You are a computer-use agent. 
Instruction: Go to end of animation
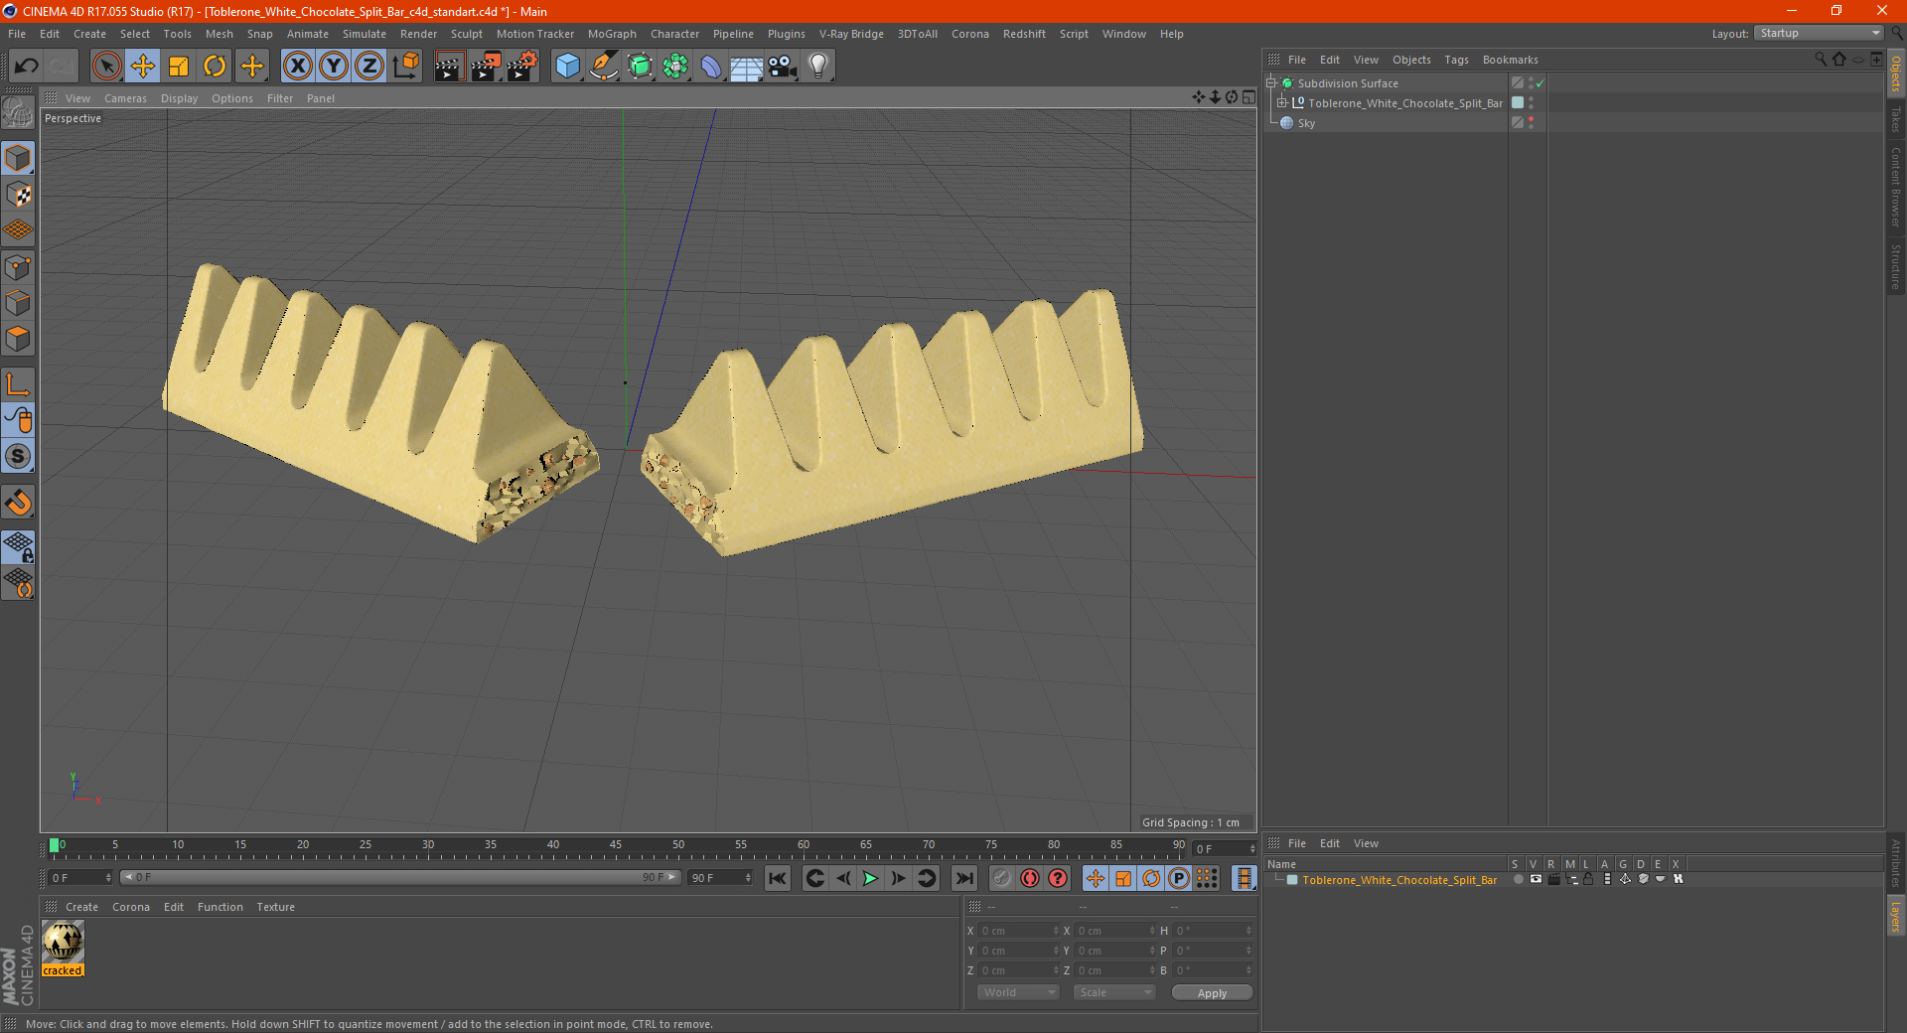pyautogui.click(x=963, y=878)
